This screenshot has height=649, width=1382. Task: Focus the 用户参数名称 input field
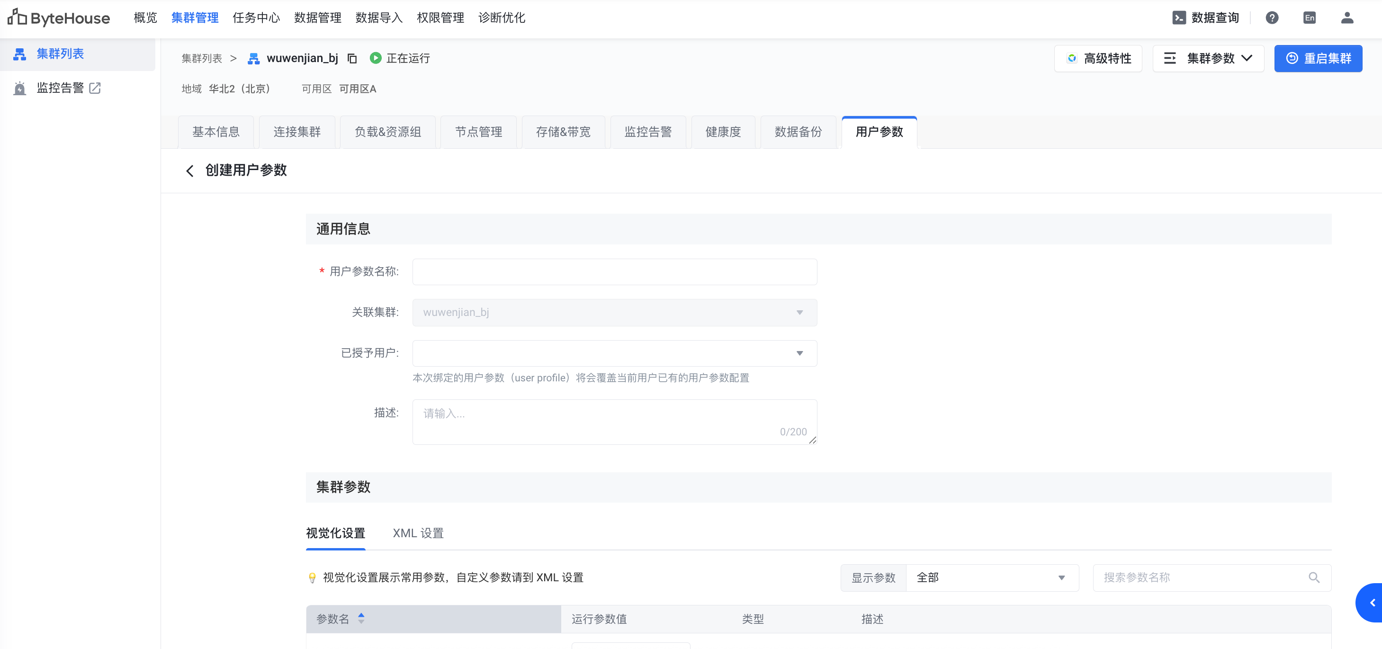614,272
